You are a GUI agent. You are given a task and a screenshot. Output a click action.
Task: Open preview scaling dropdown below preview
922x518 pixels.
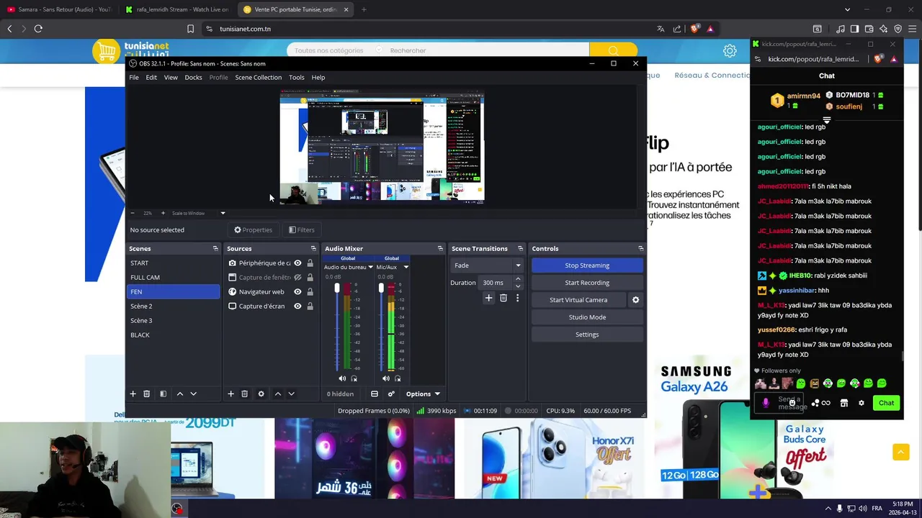[223, 213]
